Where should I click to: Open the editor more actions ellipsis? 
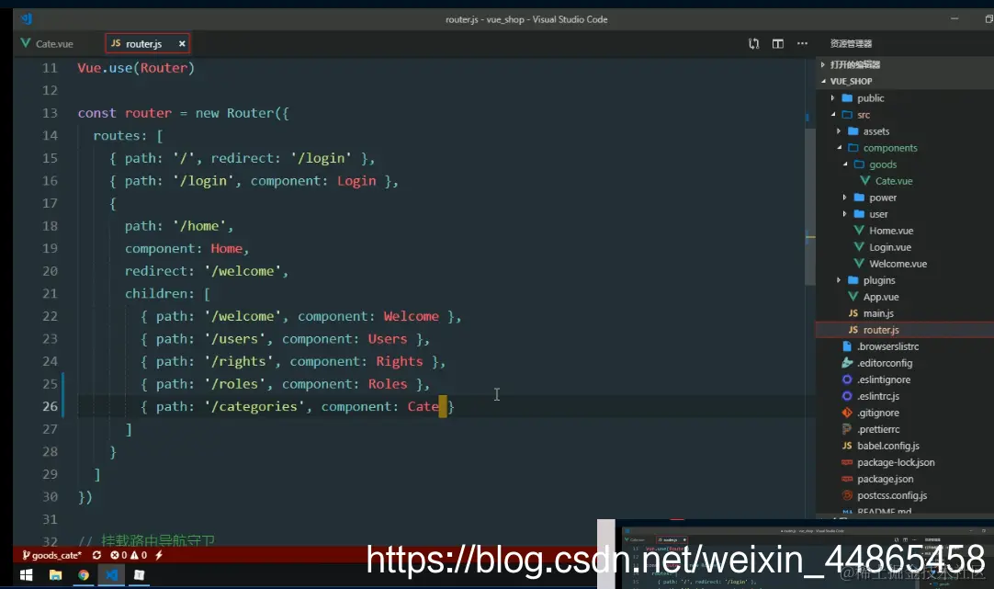click(x=803, y=44)
